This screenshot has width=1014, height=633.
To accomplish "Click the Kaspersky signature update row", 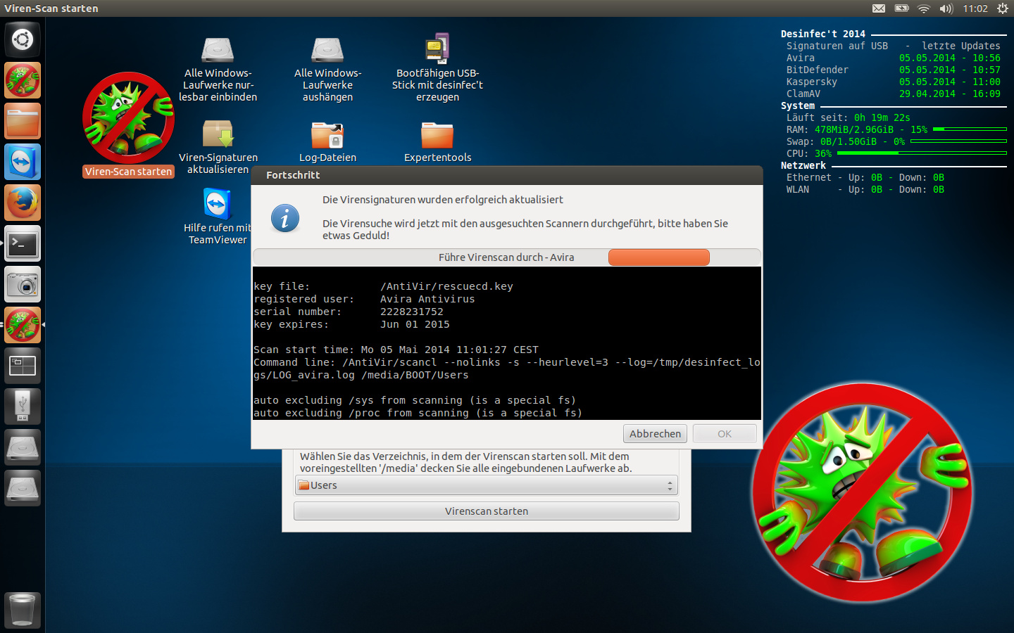I will tap(894, 82).
